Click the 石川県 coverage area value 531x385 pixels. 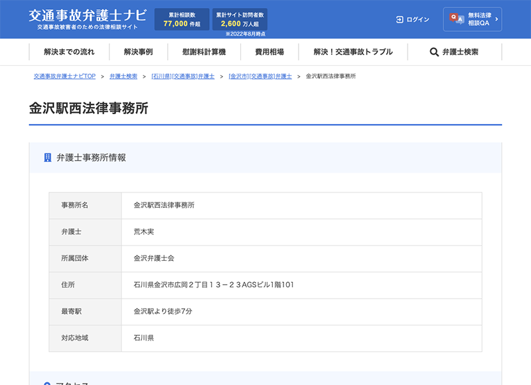pos(143,338)
